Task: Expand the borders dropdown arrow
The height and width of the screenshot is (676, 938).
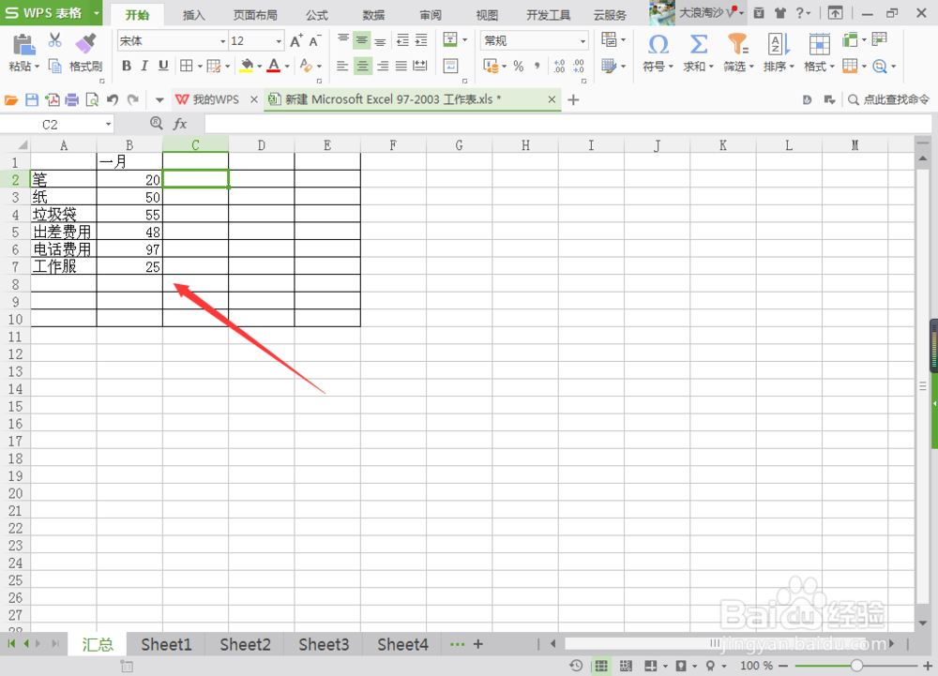Action: tap(200, 67)
